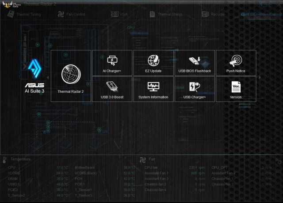This screenshot has width=283, height=203.
Task: Open EZ Update tool
Action: [153, 63]
